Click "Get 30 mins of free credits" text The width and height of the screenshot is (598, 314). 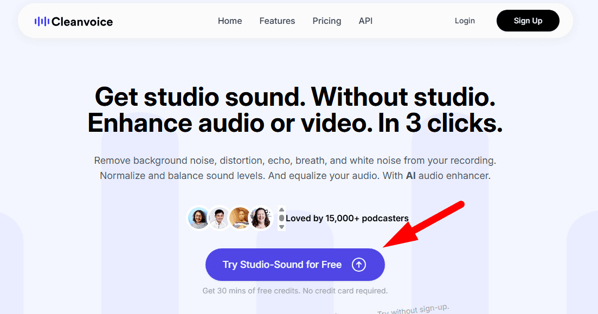(251, 291)
